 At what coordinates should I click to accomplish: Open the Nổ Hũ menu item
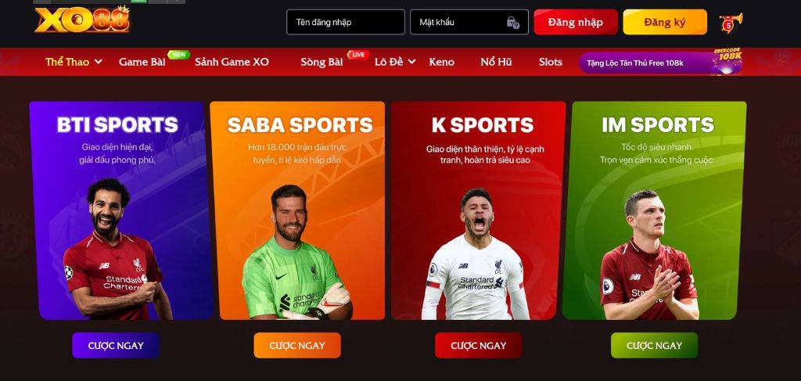coord(496,62)
